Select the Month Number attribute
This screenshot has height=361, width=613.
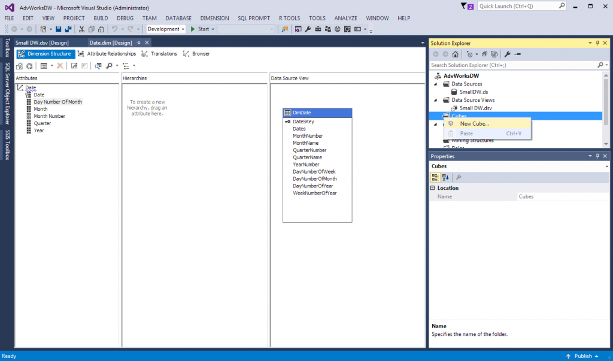tap(49, 116)
